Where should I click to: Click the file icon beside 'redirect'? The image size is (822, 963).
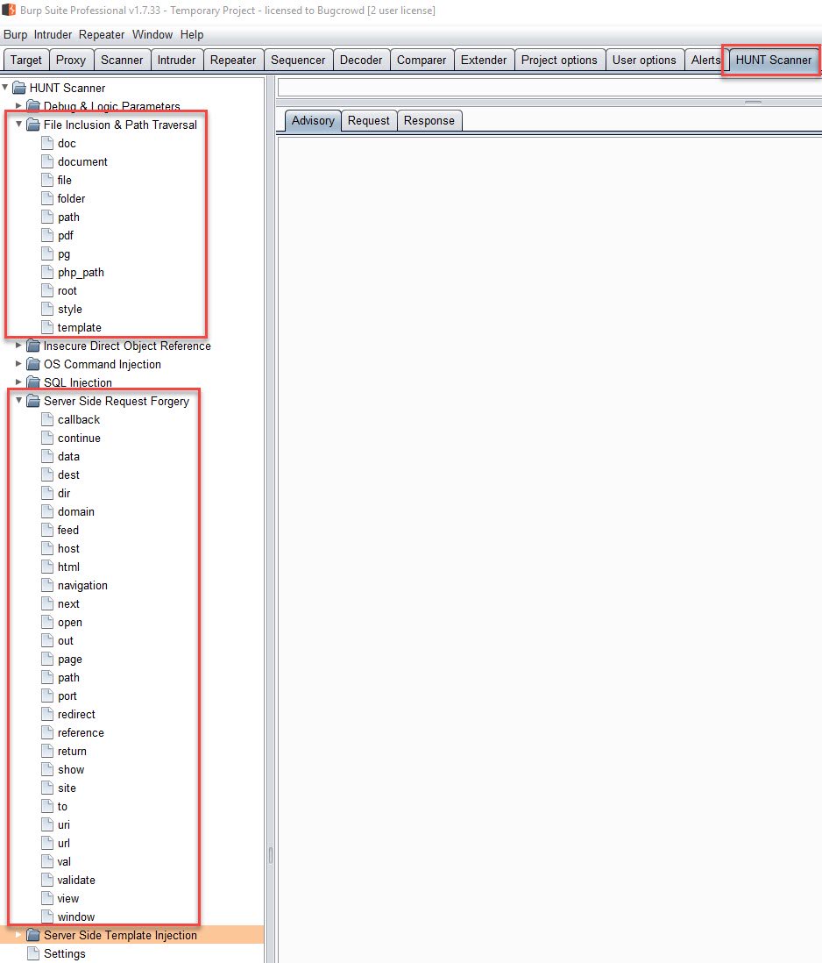(x=47, y=714)
